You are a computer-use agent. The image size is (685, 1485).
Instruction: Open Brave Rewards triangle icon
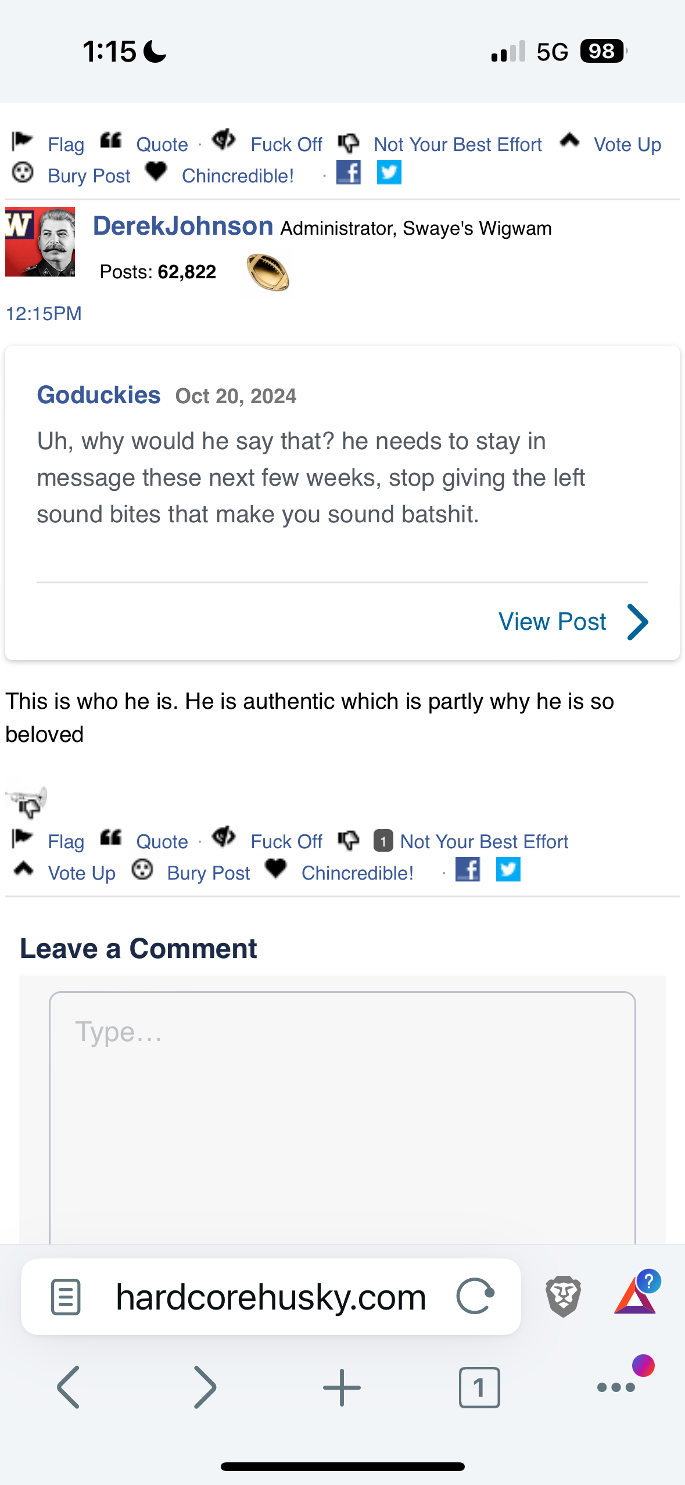click(635, 1296)
